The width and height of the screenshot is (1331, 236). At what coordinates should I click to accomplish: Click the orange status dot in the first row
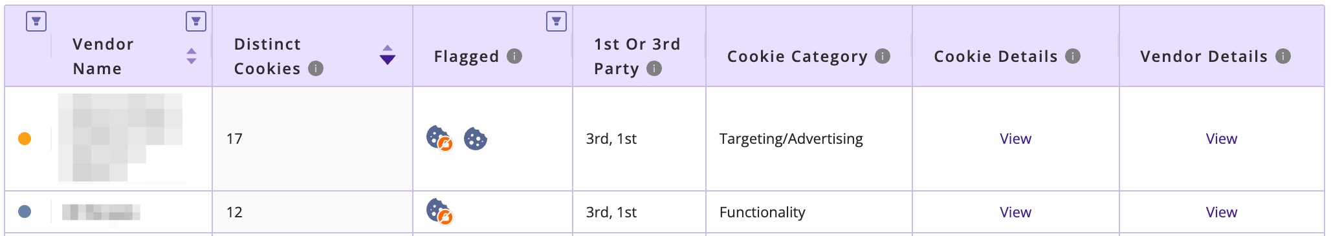click(25, 139)
